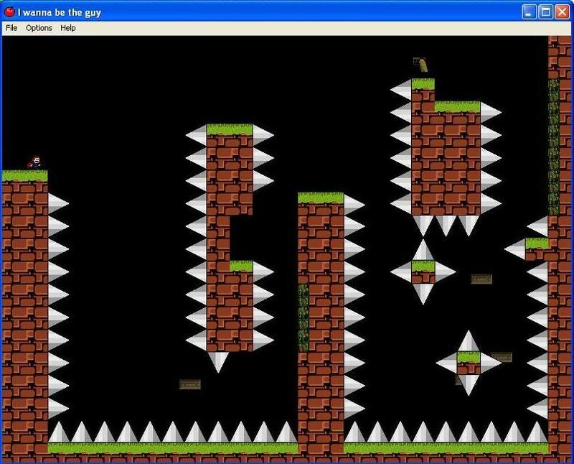Minimize the I wanna be the guy window
Image resolution: width=574 pixels, height=464 pixels.
tap(529, 12)
